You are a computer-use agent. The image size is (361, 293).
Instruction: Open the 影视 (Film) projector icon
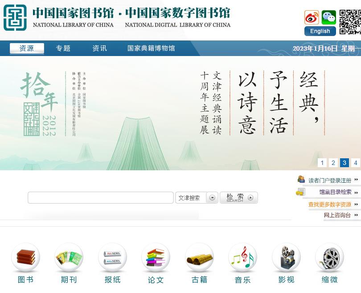[x=286, y=257]
